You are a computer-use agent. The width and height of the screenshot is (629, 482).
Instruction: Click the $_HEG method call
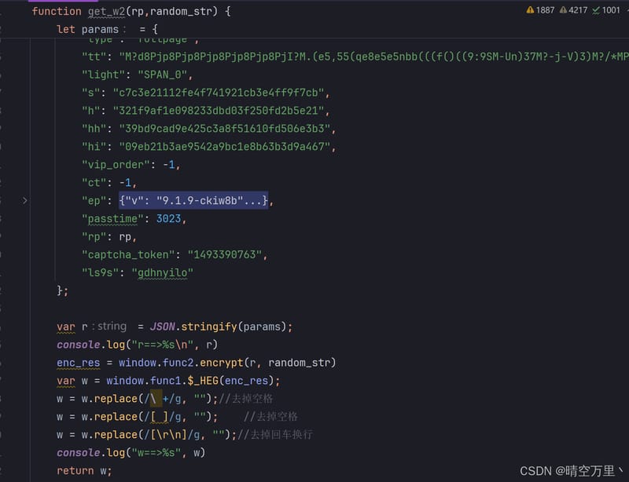(x=203, y=381)
